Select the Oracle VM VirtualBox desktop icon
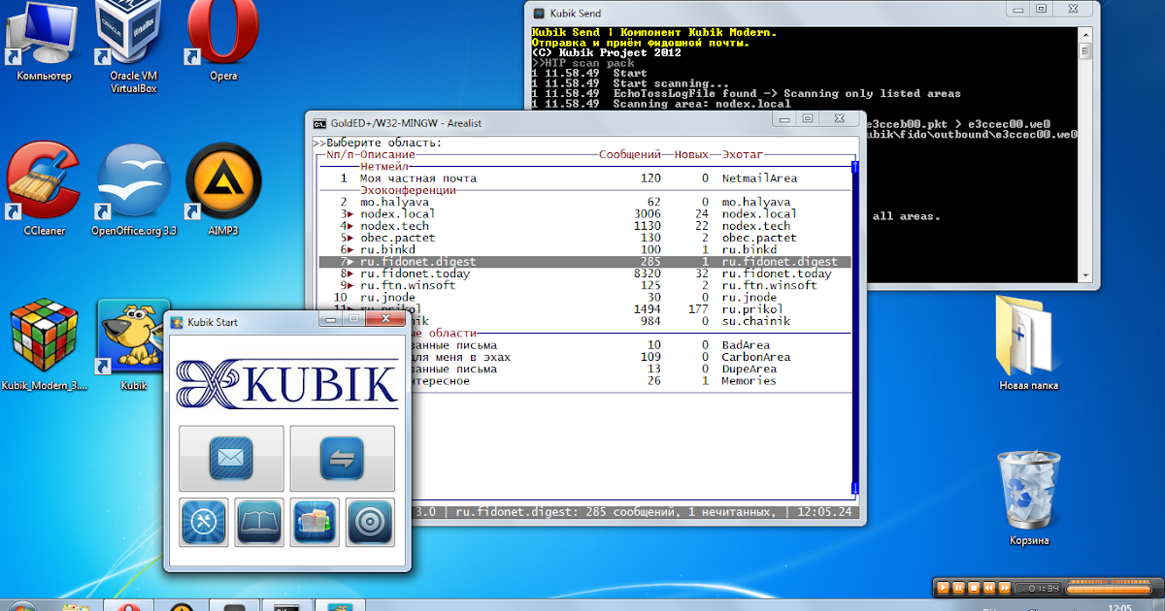 pyautogui.click(x=134, y=47)
